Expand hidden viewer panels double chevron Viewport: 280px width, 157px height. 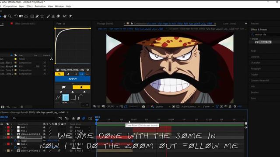coord(246,24)
